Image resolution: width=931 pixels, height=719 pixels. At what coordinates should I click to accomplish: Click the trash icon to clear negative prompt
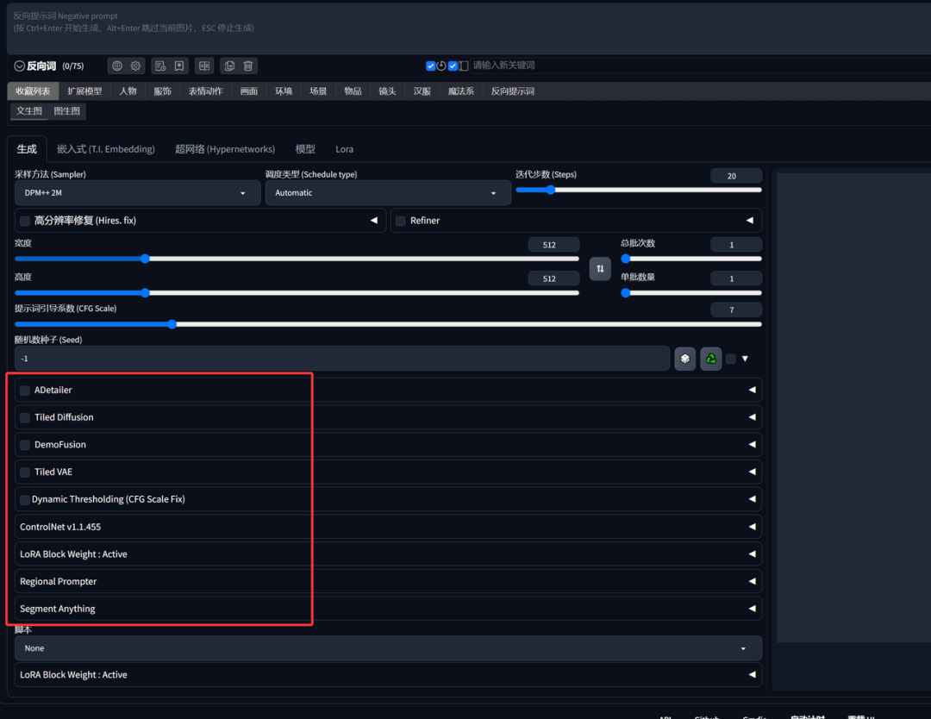point(248,66)
